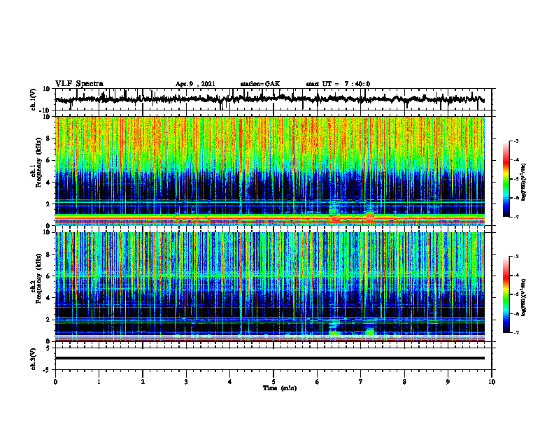This screenshot has height=428, width=554.
Task: Click the ch.2 spectrogram colorbar
Action: 506,294
